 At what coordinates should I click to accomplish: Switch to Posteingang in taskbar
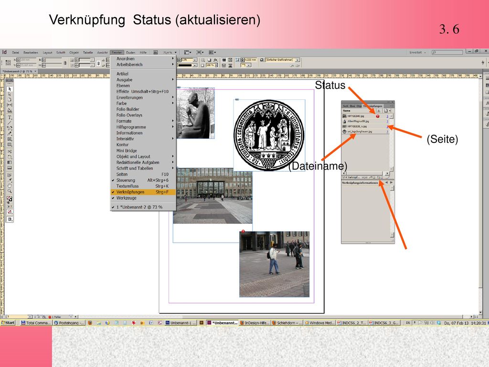pyautogui.click(x=69, y=323)
